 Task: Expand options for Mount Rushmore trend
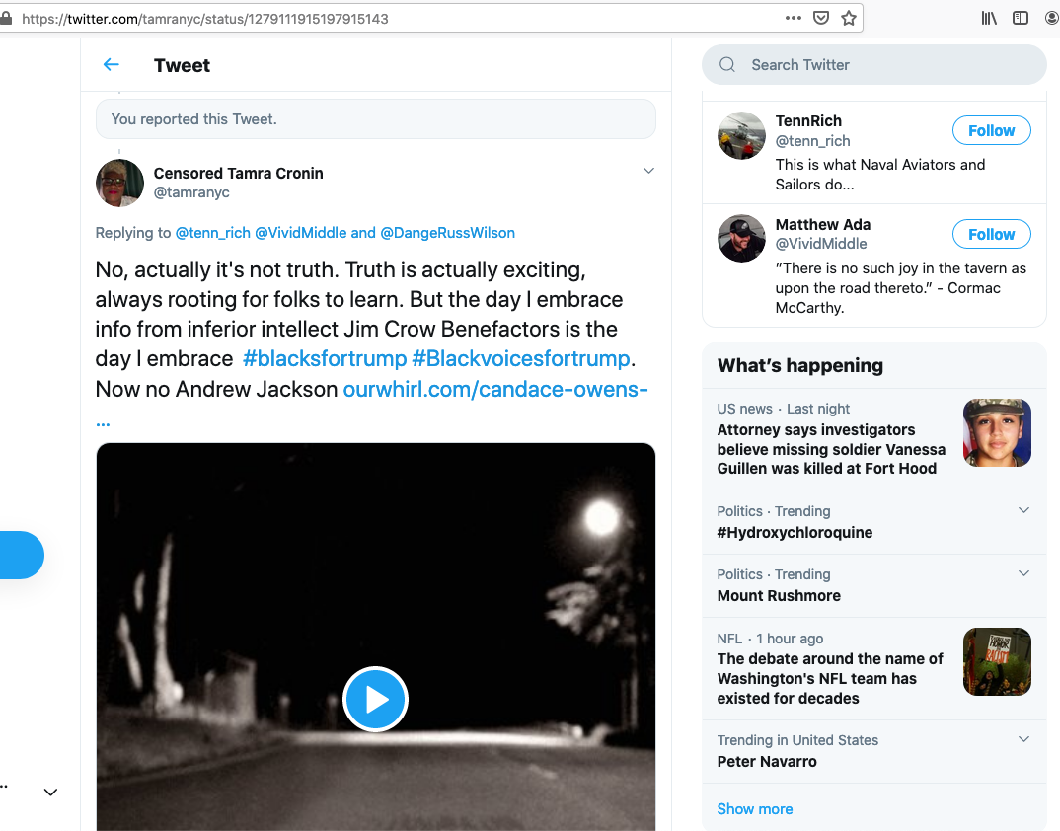tap(1023, 573)
